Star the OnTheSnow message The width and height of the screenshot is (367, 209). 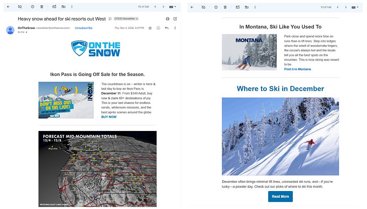(150, 28)
